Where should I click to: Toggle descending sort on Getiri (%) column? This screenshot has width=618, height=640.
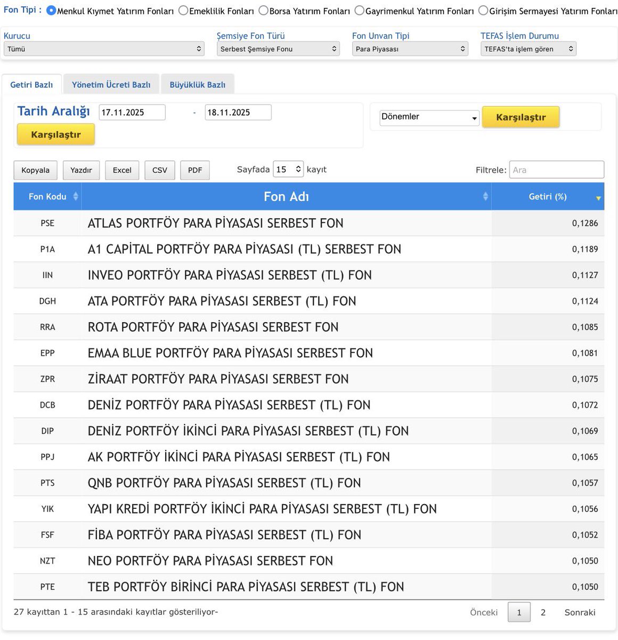coord(598,197)
